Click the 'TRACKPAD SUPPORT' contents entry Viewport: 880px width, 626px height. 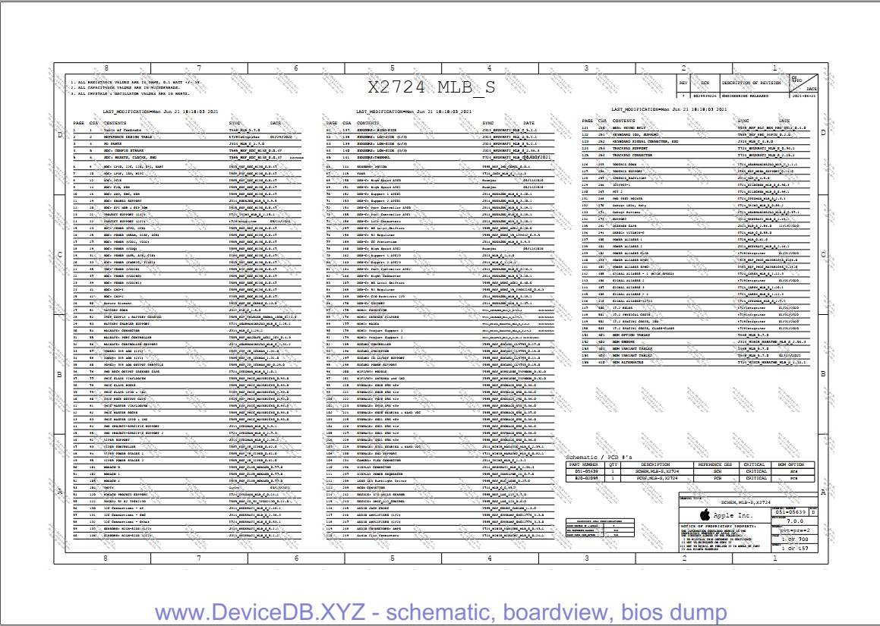[x=632, y=149]
